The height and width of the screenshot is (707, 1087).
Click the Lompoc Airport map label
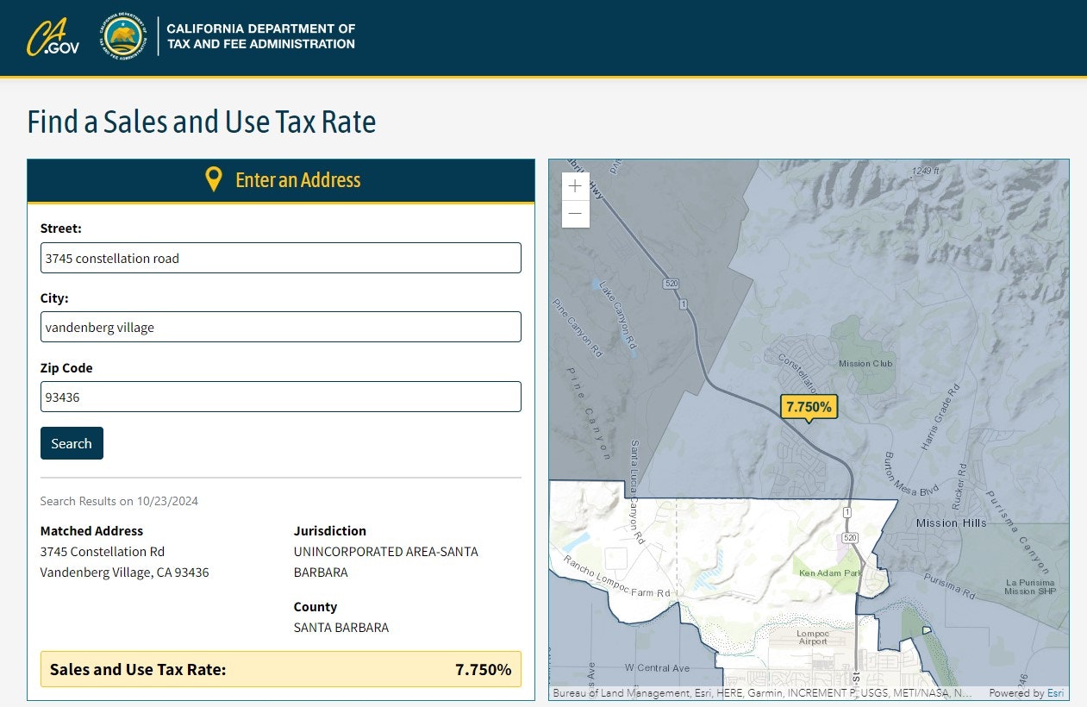click(x=812, y=637)
